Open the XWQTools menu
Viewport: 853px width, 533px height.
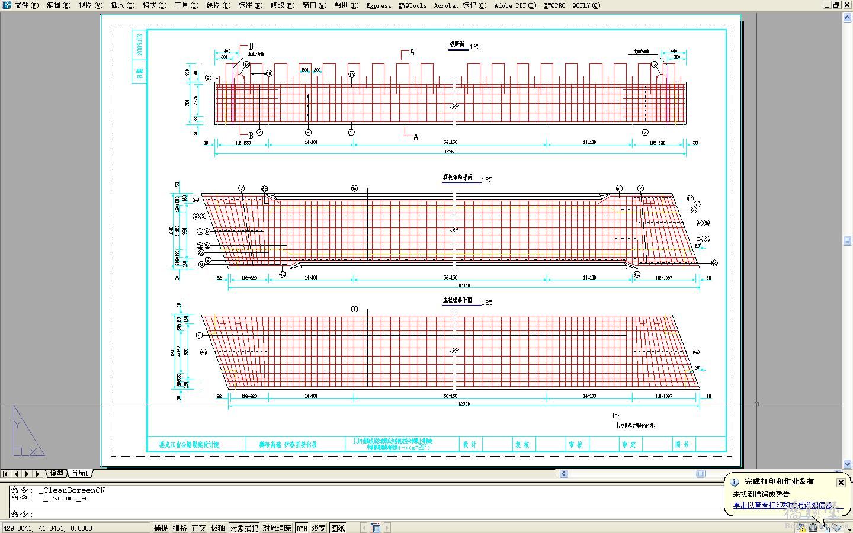pyautogui.click(x=412, y=5)
